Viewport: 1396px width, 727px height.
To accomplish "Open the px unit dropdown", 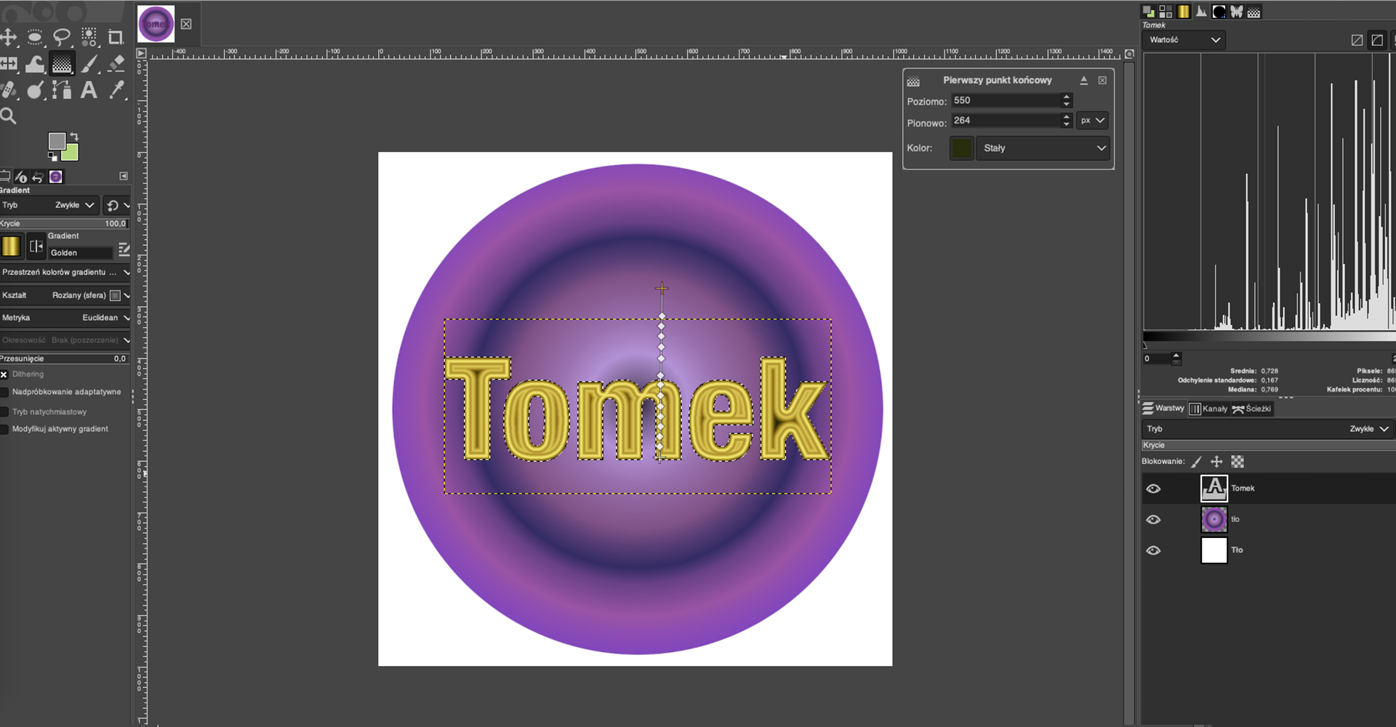I will (1092, 120).
